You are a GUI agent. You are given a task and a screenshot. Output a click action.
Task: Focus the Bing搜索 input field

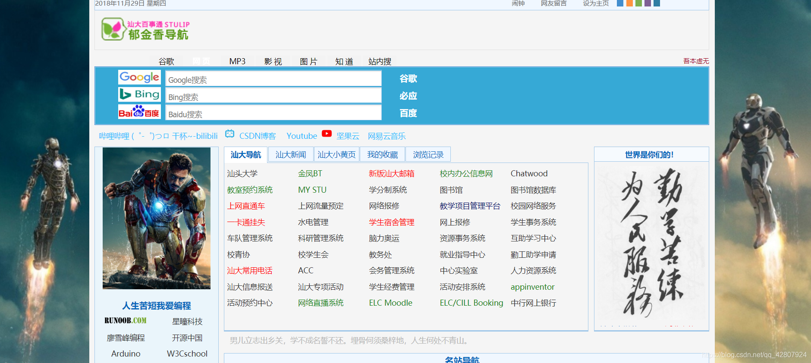pos(273,96)
